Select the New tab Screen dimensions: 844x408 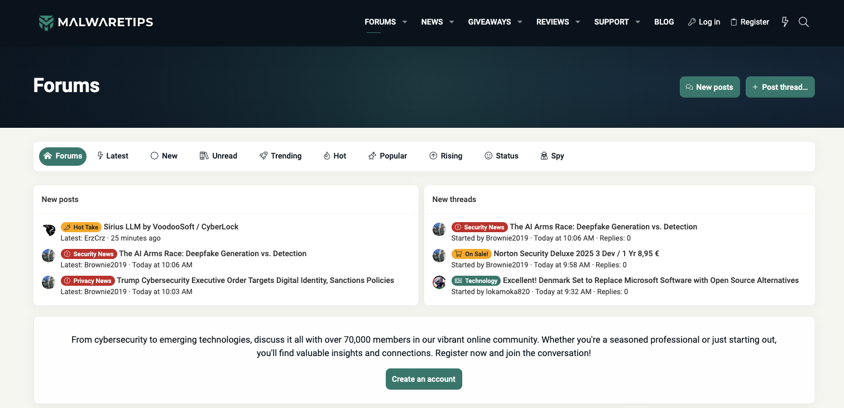coord(164,156)
